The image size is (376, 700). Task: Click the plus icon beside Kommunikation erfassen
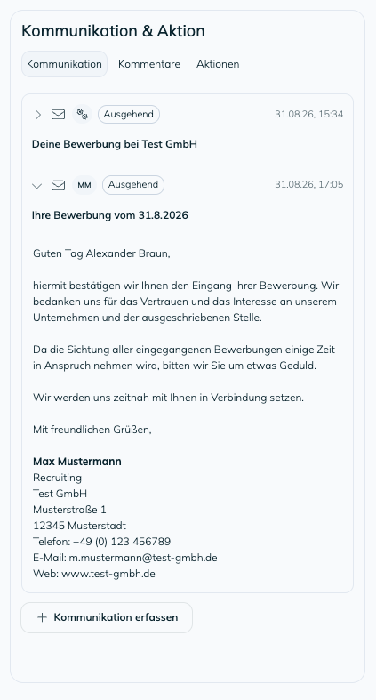42,617
